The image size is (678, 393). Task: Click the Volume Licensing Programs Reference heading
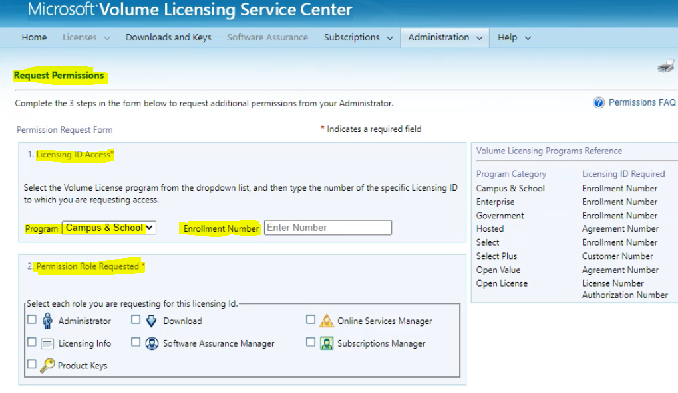(549, 151)
